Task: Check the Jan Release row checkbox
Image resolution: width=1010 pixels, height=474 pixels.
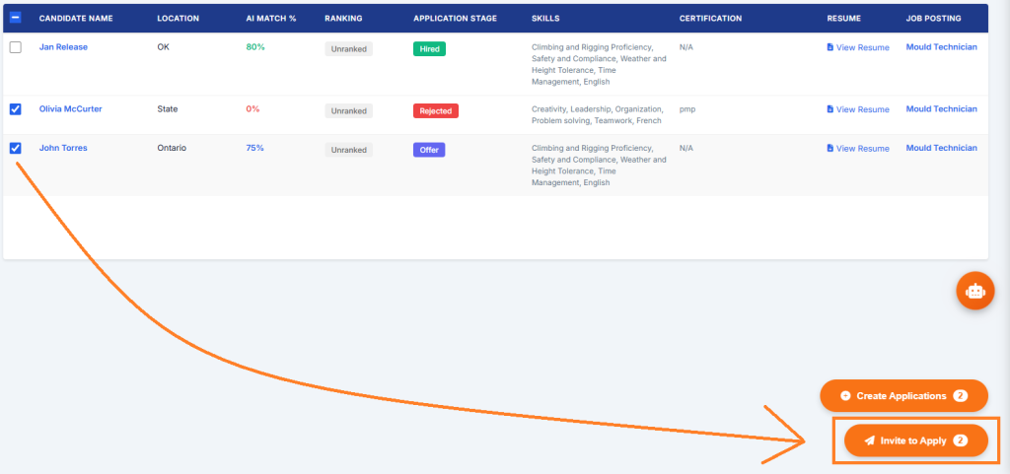Action: (x=16, y=47)
